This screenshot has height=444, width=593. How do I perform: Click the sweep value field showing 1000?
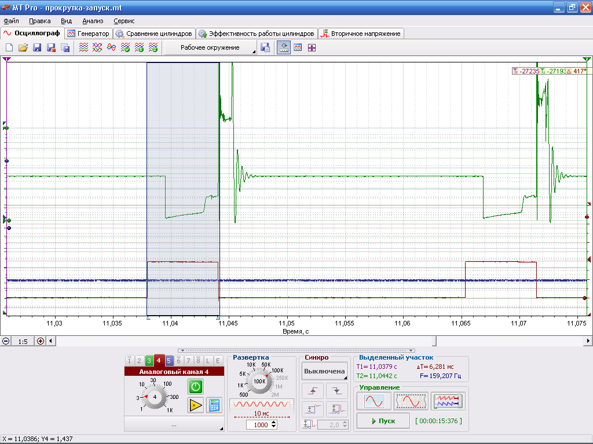pos(261,425)
